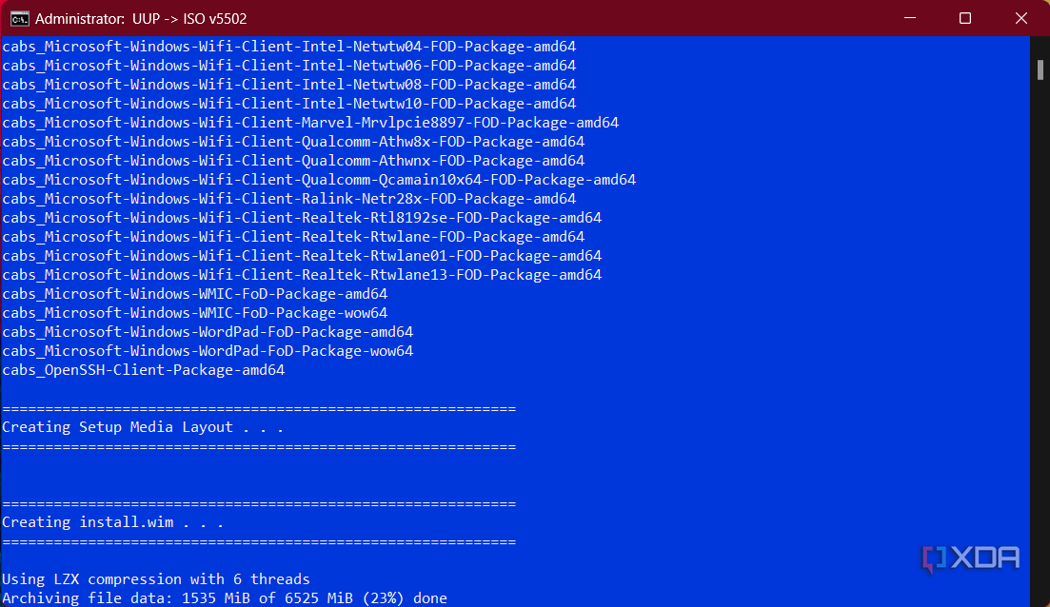Viewport: 1050px width, 607px height.
Task: Click the vertical scrollbar thumb
Action: click(1040, 69)
